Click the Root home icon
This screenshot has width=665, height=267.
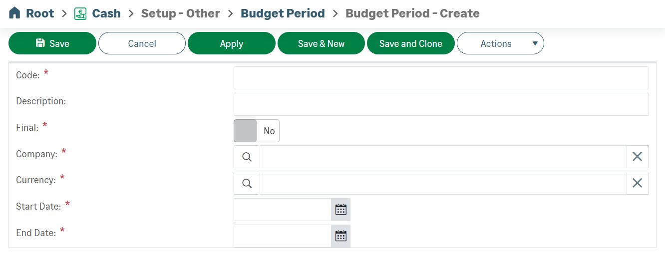tap(15, 13)
